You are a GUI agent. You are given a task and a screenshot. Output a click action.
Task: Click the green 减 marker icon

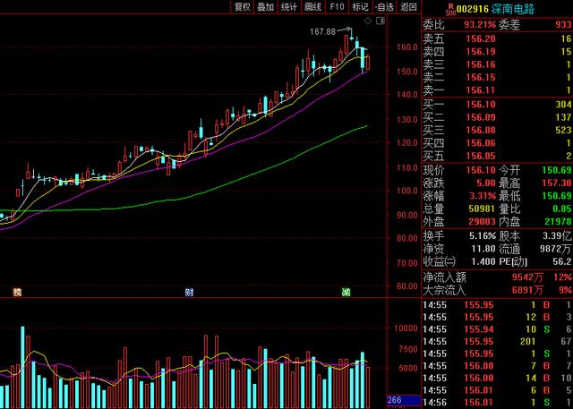point(346,293)
